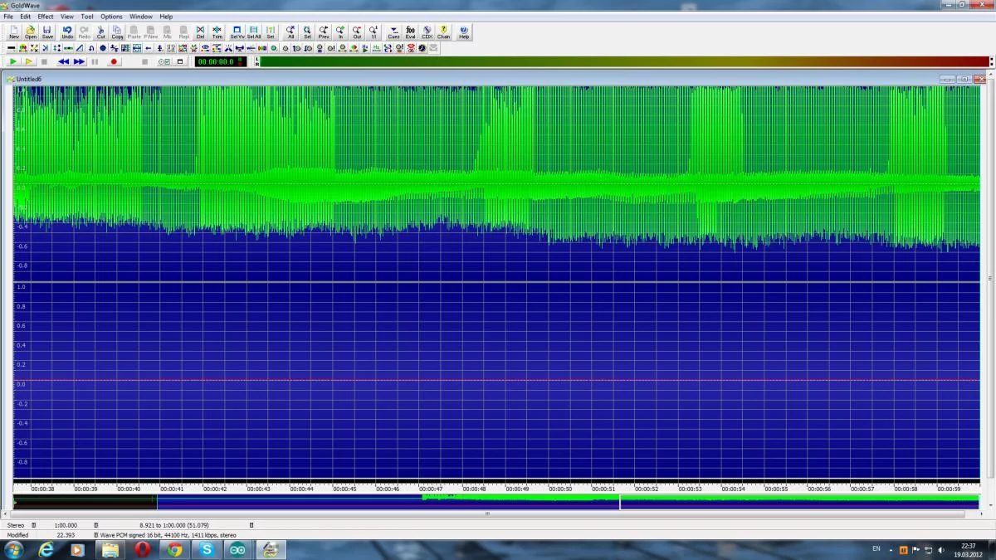The height and width of the screenshot is (560, 996).
Task: Start recording with the red record button
Action: (114, 61)
